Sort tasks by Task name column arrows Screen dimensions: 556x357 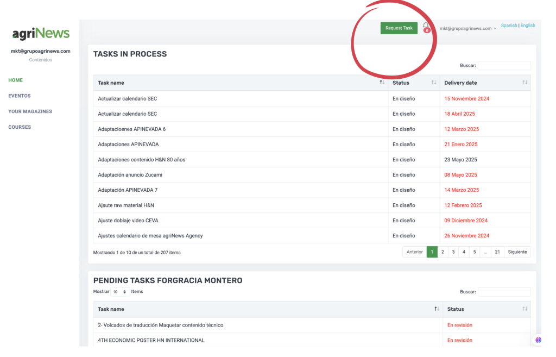pos(382,83)
